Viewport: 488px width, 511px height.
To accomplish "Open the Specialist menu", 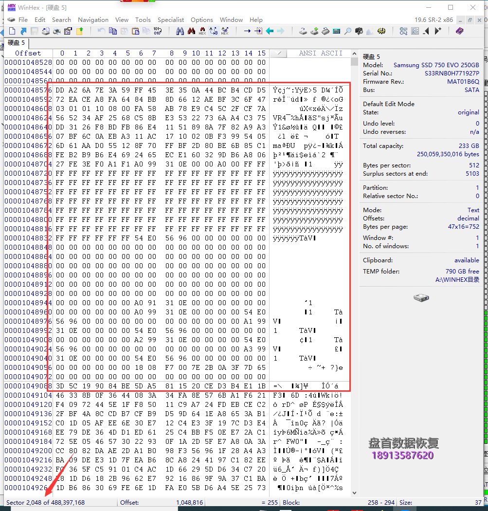I will click(x=171, y=20).
